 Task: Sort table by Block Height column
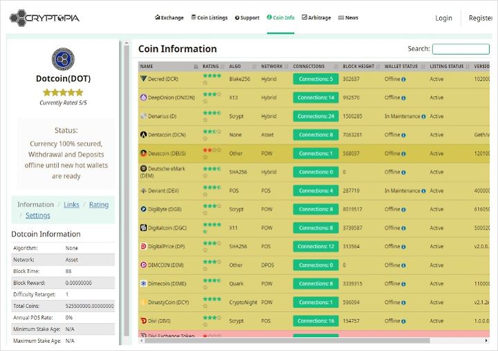coord(362,66)
